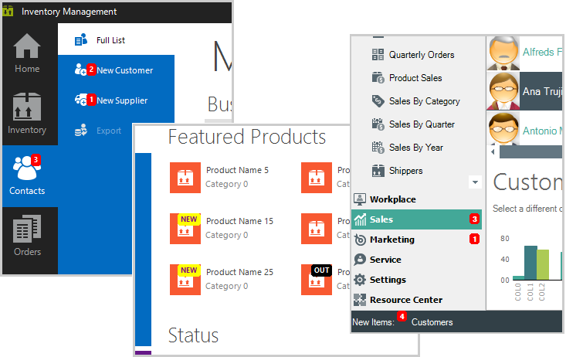Viewport: 566px width, 357px height.
Task: Switch to the Workplace group
Action: click(x=392, y=199)
